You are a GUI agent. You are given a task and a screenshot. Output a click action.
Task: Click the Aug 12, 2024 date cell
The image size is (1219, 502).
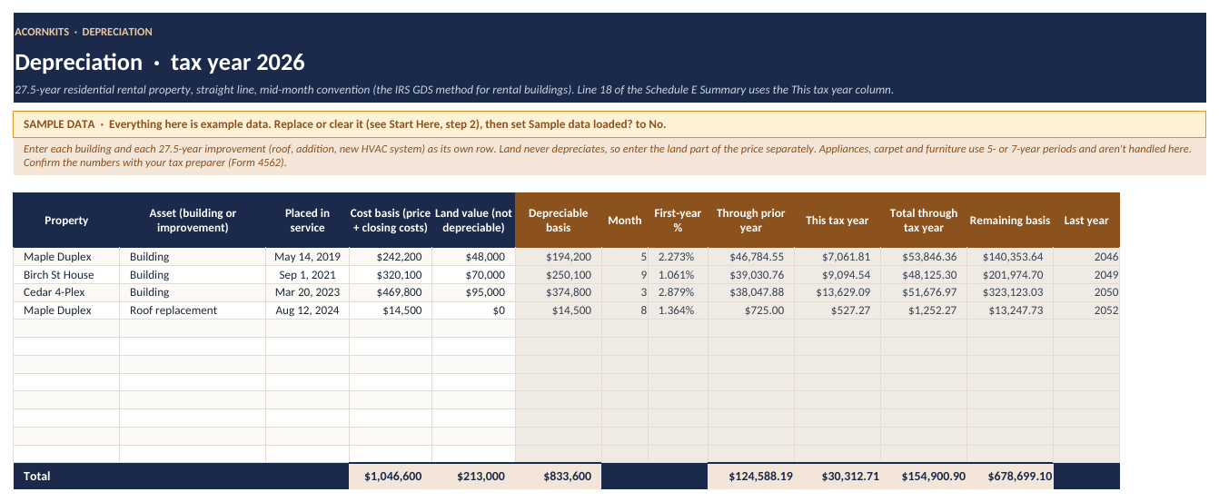click(x=307, y=310)
